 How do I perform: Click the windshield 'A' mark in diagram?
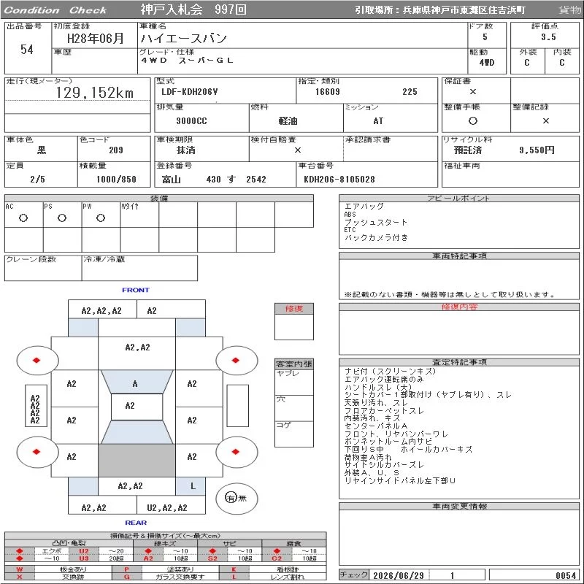(135, 384)
